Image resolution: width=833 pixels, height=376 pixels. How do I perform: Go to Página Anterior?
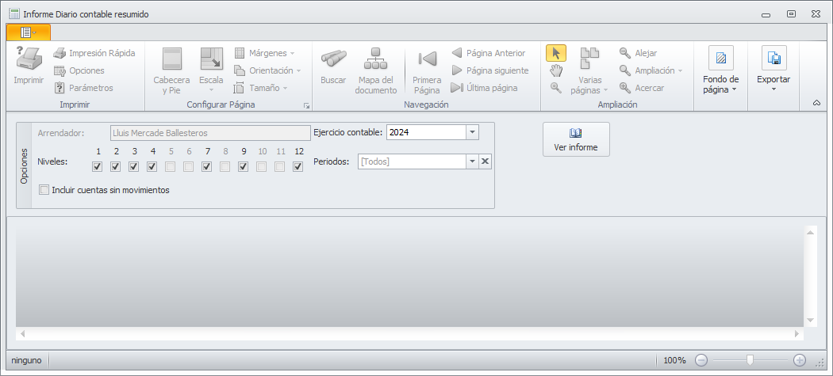click(489, 53)
